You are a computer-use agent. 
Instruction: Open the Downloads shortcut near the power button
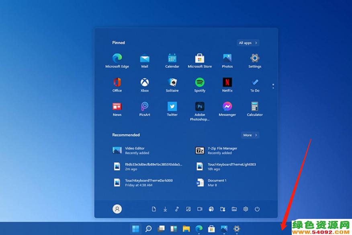(x=165, y=209)
